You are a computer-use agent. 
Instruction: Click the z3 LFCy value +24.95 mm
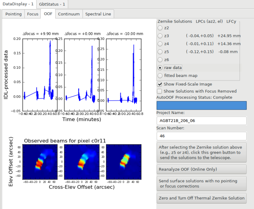pos(229,36)
